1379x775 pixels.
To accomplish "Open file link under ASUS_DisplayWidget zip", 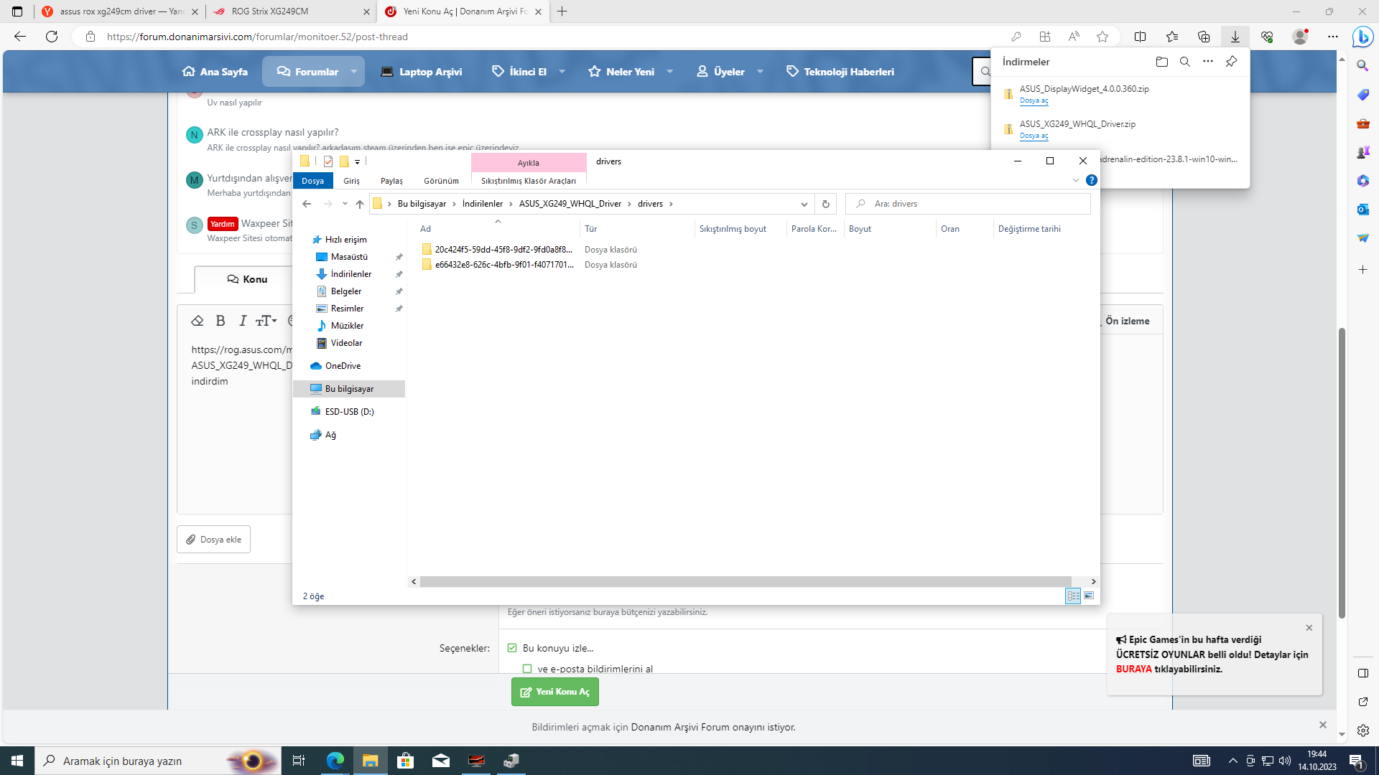I will tap(1034, 100).
